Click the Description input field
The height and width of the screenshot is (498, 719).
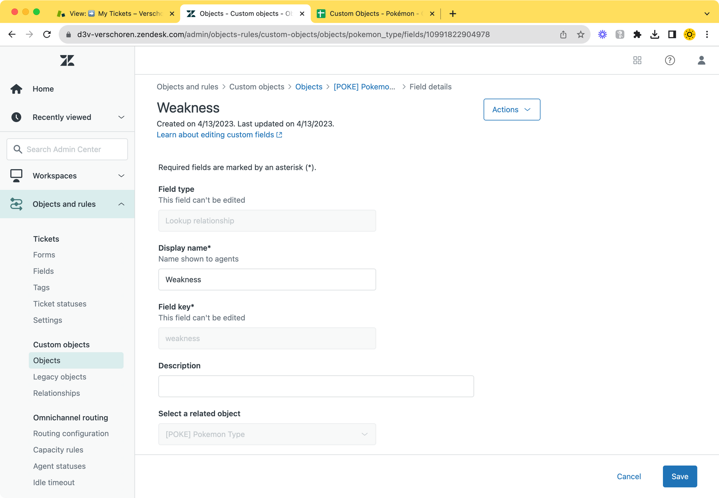316,386
